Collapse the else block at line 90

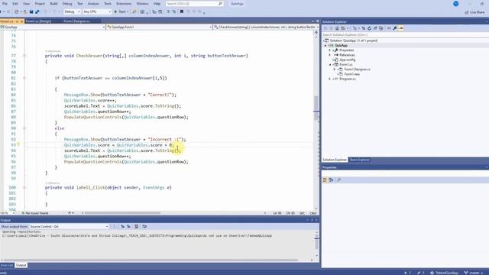pyautogui.click(x=24, y=128)
